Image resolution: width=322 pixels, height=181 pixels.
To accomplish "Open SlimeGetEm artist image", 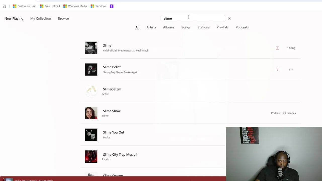I will [91, 91].
